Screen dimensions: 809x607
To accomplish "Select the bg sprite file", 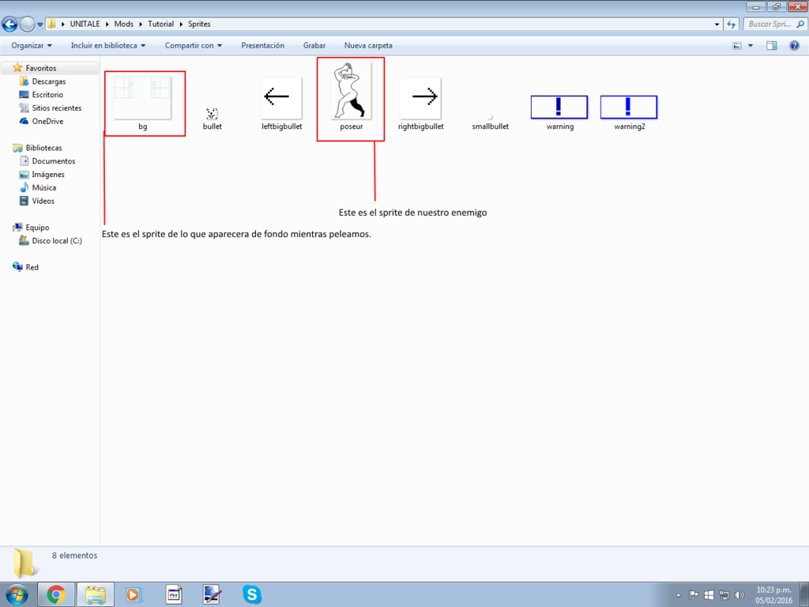I will [x=142, y=104].
